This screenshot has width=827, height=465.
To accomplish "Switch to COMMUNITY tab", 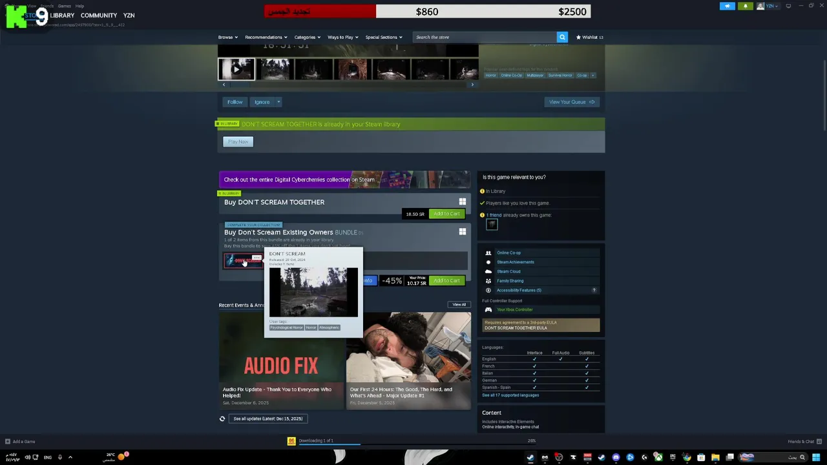I will [x=99, y=15].
